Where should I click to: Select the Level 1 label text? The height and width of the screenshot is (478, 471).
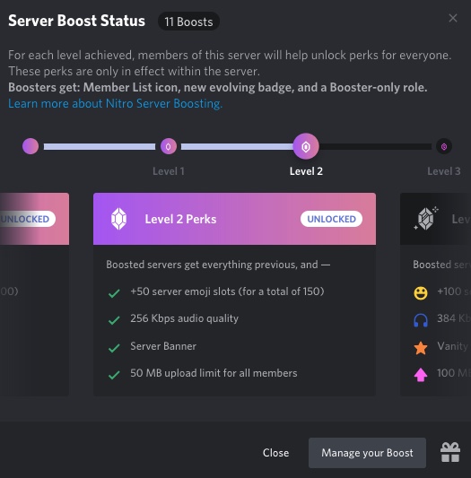tap(169, 171)
